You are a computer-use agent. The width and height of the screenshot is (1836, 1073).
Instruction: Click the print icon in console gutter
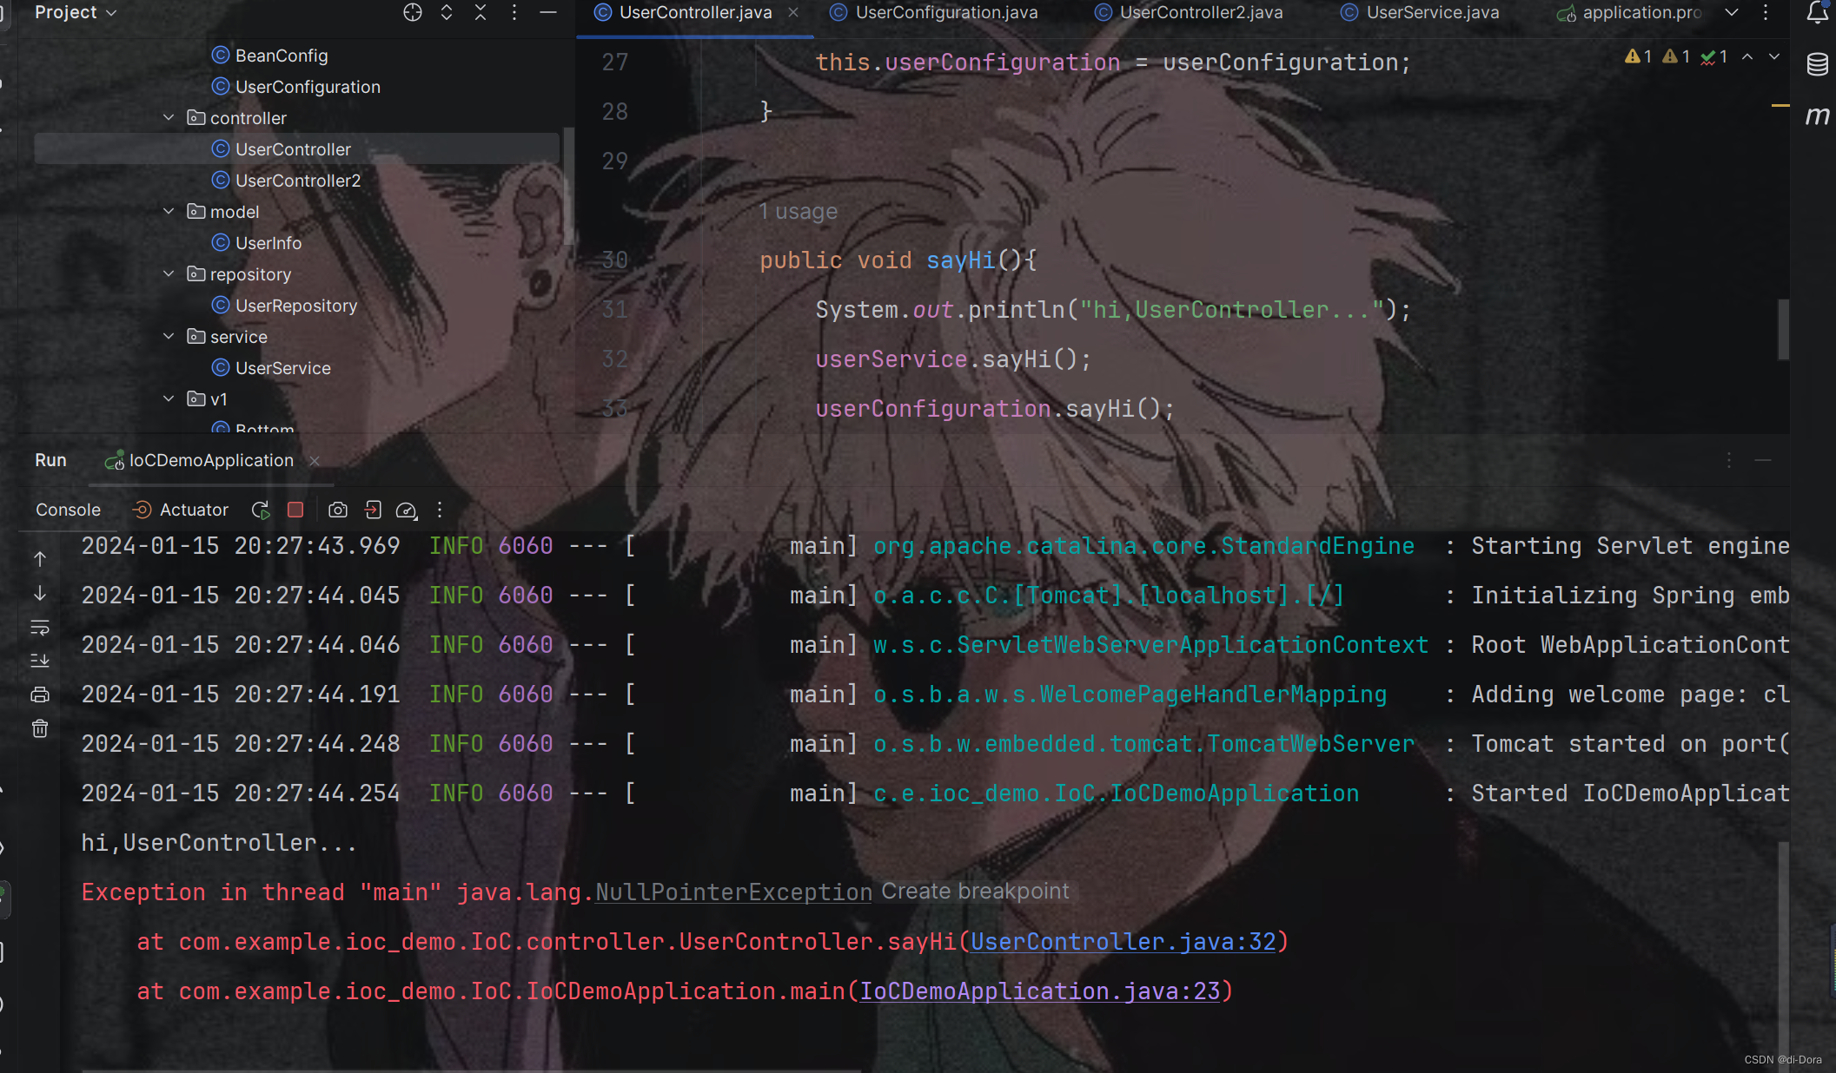[x=40, y=694]
